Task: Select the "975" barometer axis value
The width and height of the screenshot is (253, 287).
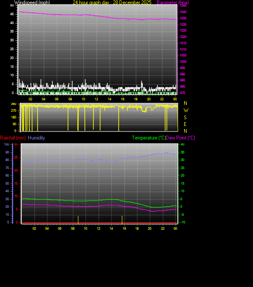Action: (182, 93)
